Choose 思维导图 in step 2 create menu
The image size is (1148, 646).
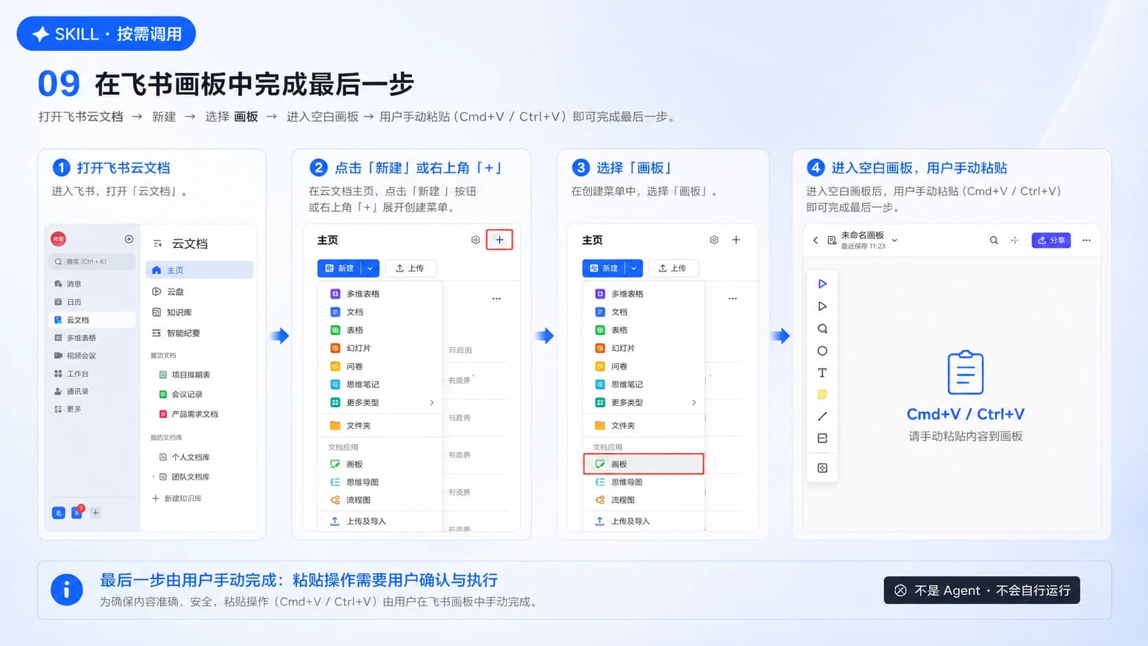[380, 482]
